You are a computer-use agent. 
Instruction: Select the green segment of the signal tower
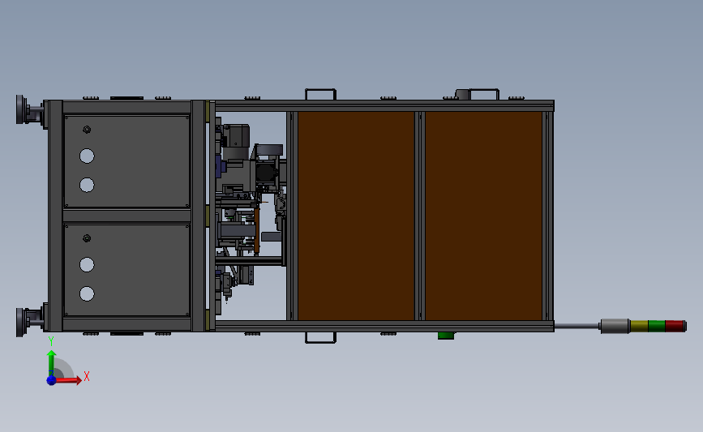pyautogui.click(x=656, y=326)
